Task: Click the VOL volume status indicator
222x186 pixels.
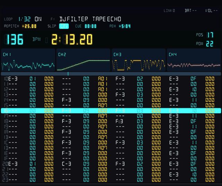Action: pyautogui.click(x=211, y=11)
